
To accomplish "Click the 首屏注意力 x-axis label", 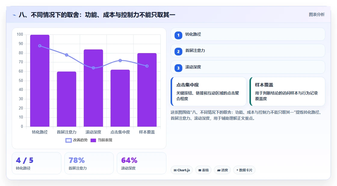I will click(66, 132).
